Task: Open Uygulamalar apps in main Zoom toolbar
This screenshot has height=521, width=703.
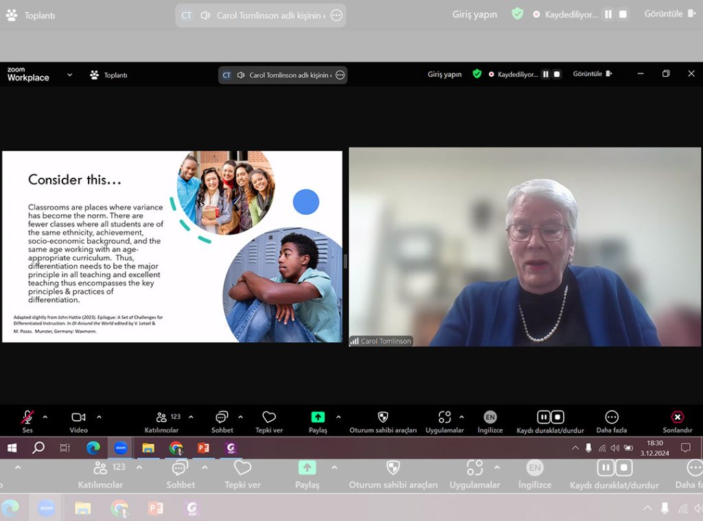Action: point(444,421)
